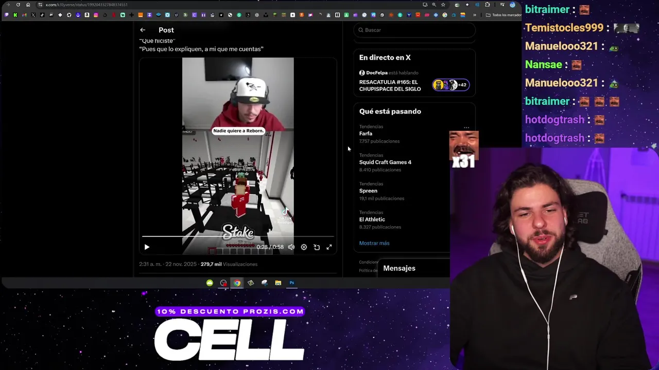The height and width of the screenshot is (370, 659).
Task: Seek on the video progress bar
Action: (238, 236)
